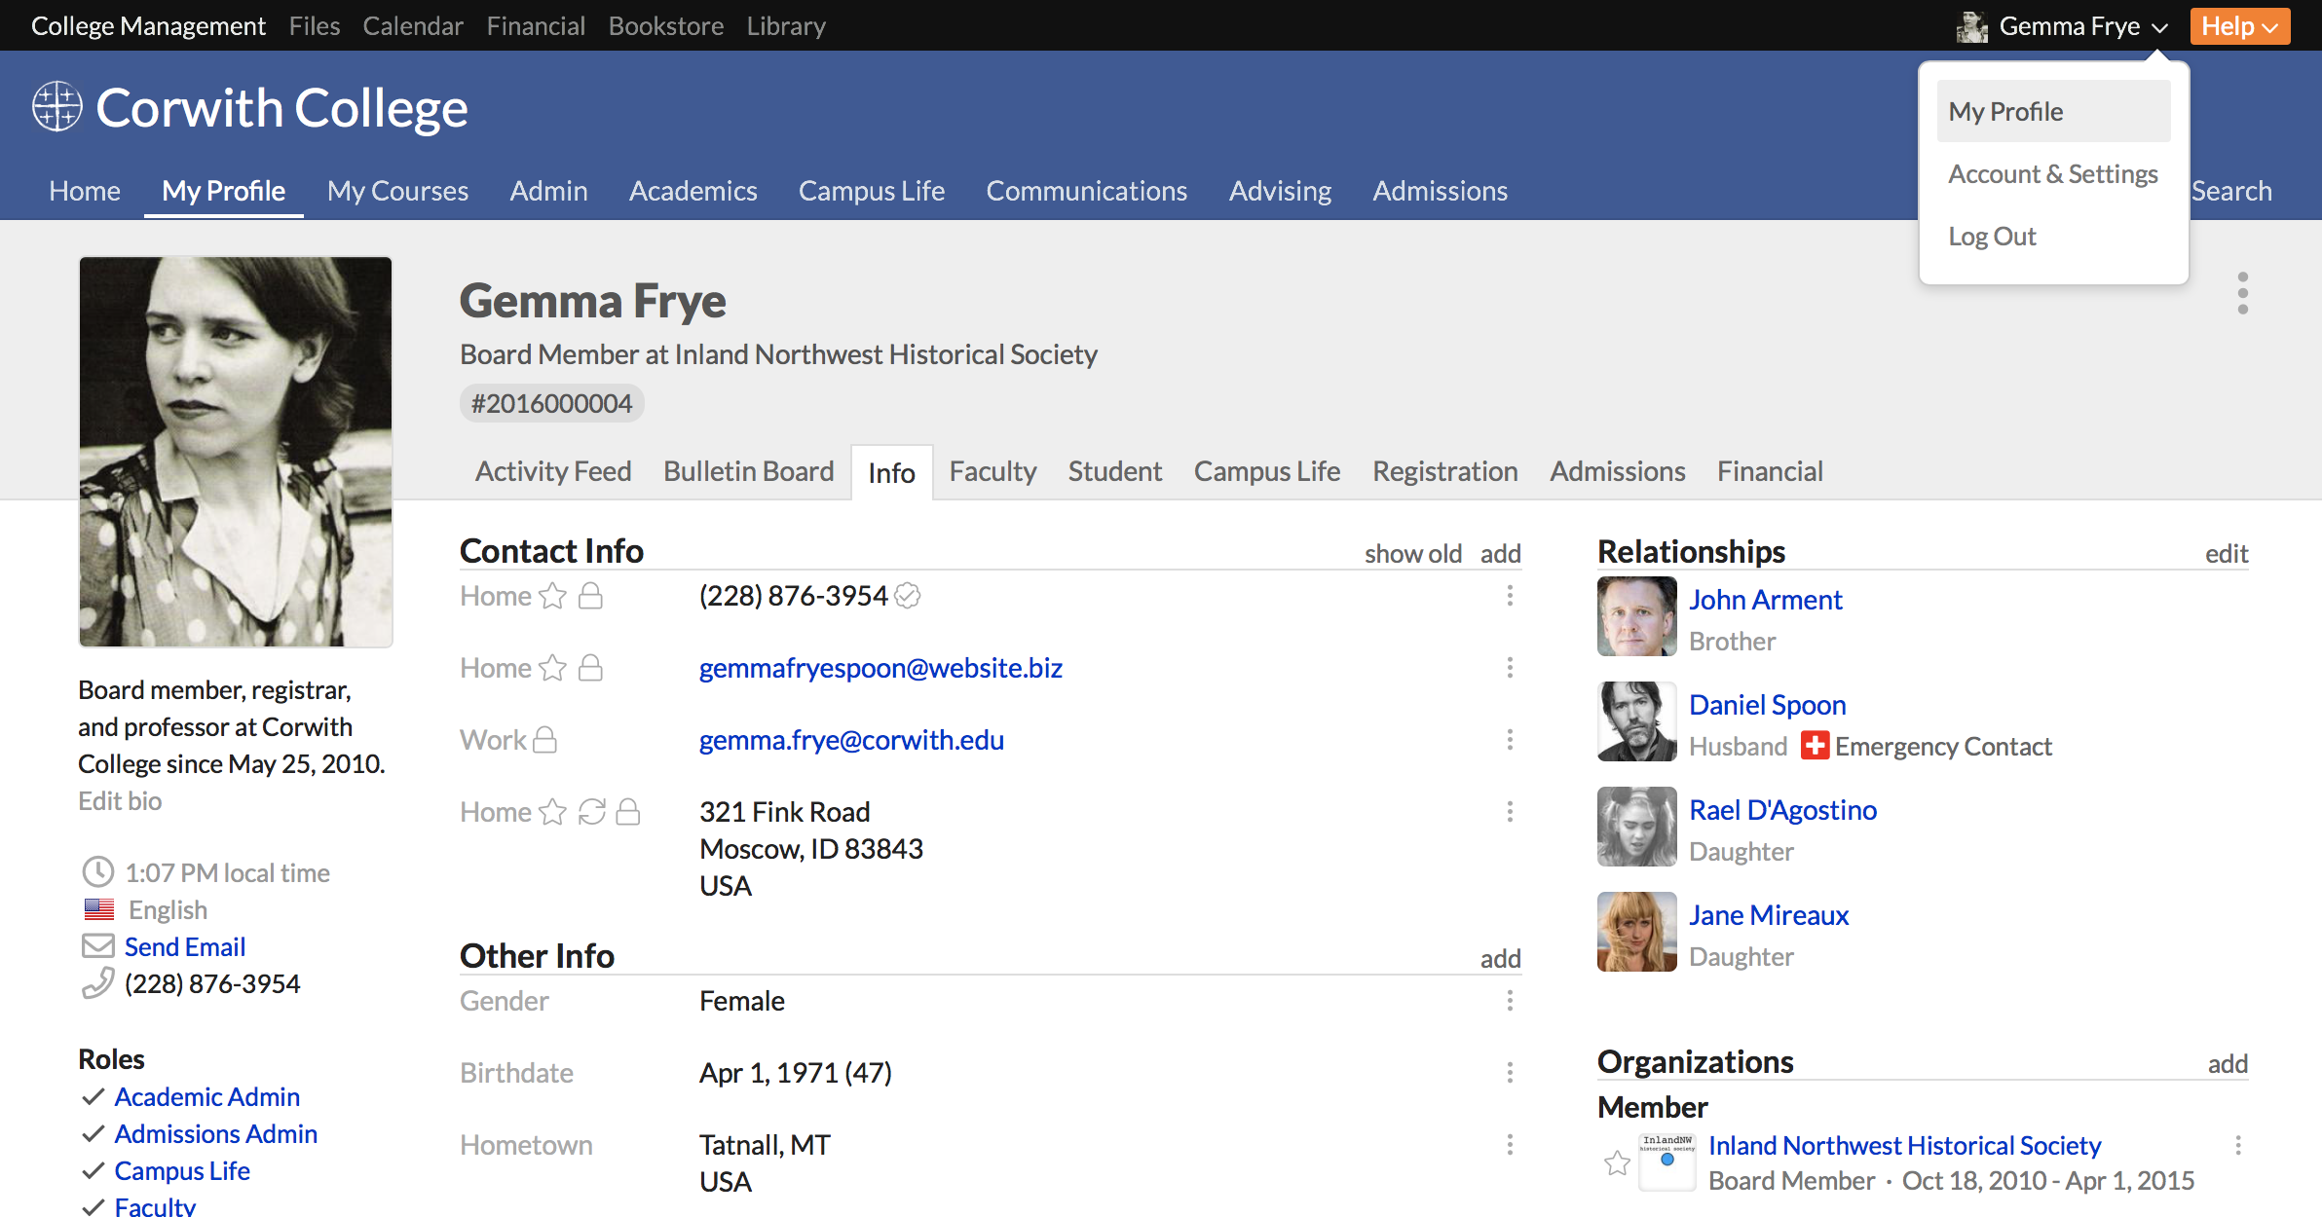Click the star icon next to home phone
Screen dimensions: 2322x1217
tap(552, 596)
